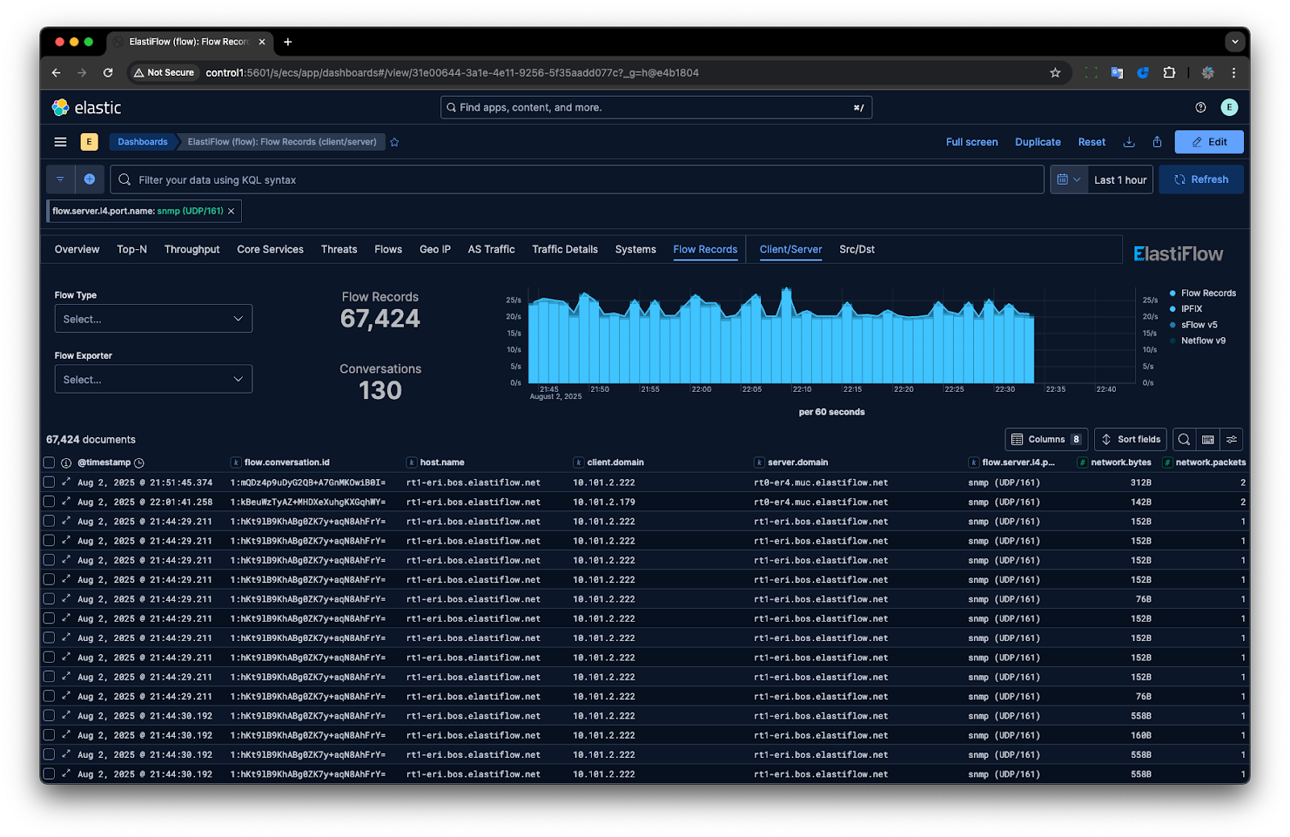Click the blue Edit button
Image resolution: width=1290 pixels, height=837 pixels.
[x=1209, y=142]
